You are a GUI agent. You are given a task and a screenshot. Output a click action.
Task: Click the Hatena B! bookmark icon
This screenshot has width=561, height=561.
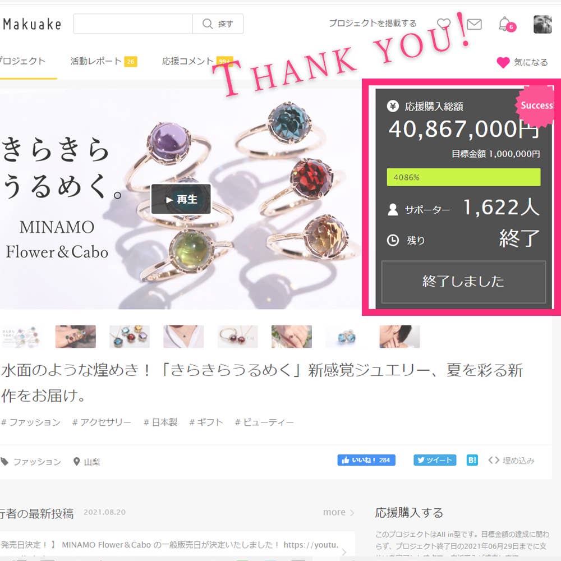[472, 460]
